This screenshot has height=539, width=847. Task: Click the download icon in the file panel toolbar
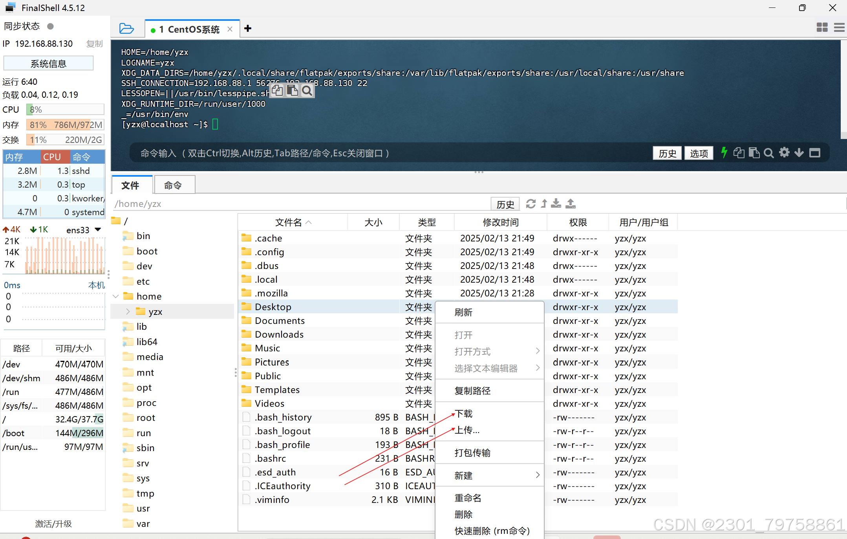(556, 204)
